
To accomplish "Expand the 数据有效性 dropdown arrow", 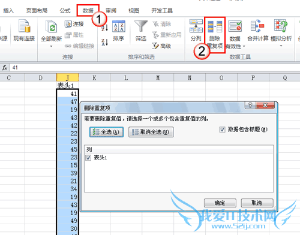I will tap(244, 47).
